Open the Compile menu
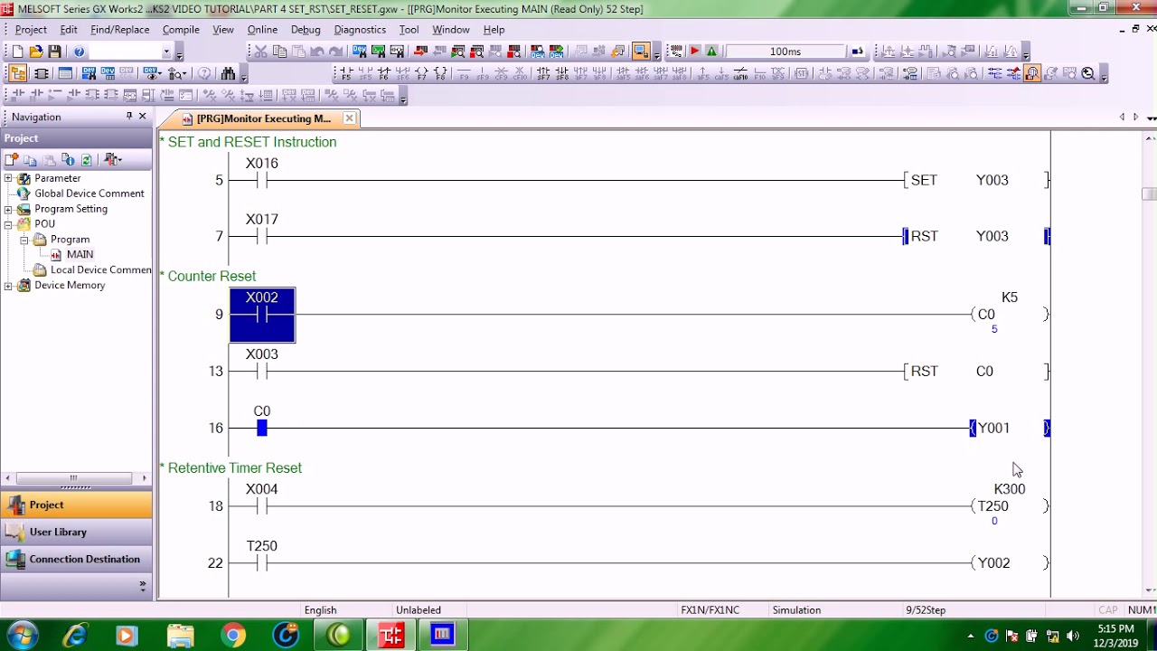The height and width of the screenshot is (651, 1157). point(181,30)
